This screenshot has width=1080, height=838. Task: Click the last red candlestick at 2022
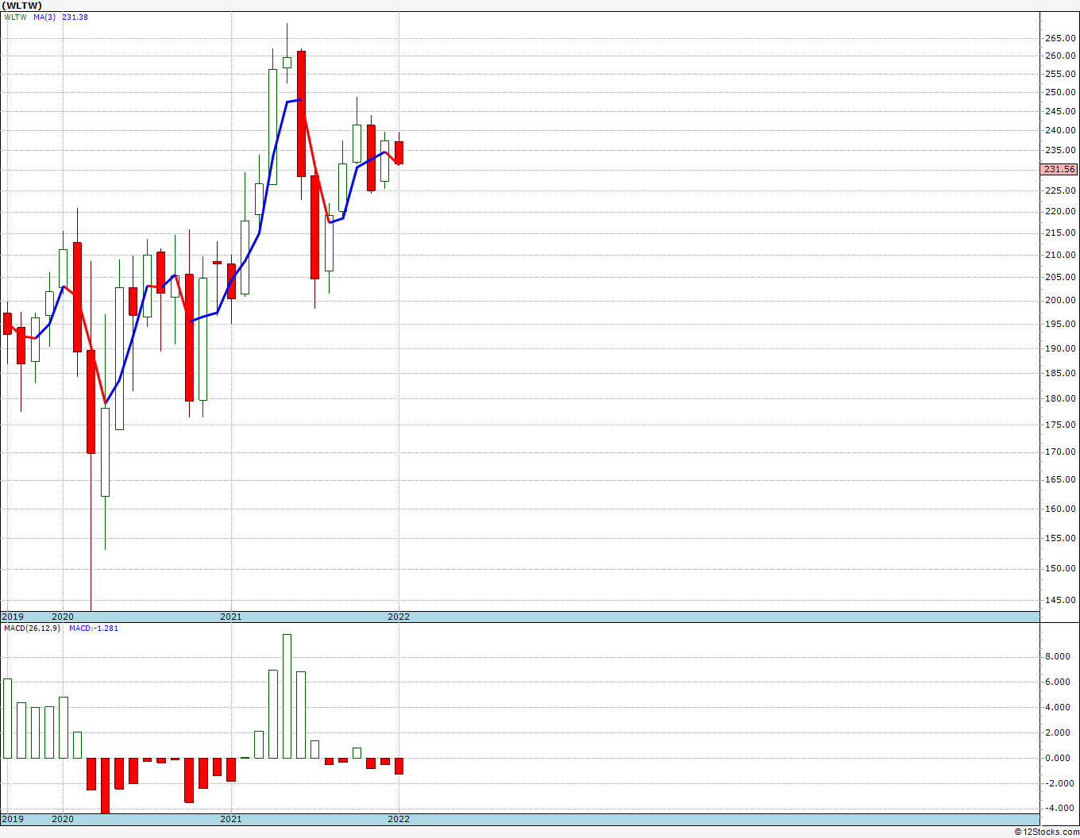tap(399, 152)
